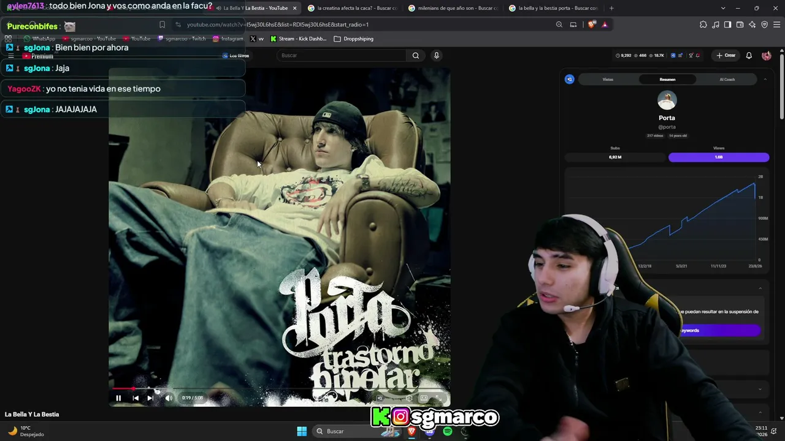Open YouTube notifications bell
Viewport: 785px width, 441px height.
[749, 55]
